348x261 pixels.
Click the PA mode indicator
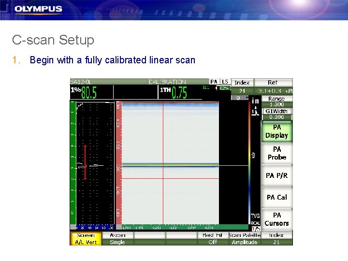(x=214, y=82)
